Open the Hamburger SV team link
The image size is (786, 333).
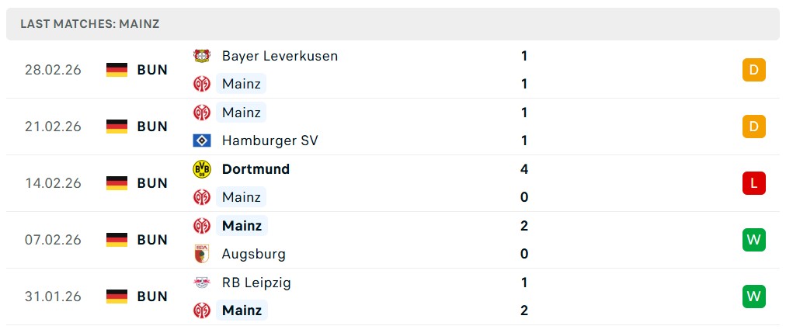pyautogui.click(x=270, y=140)
